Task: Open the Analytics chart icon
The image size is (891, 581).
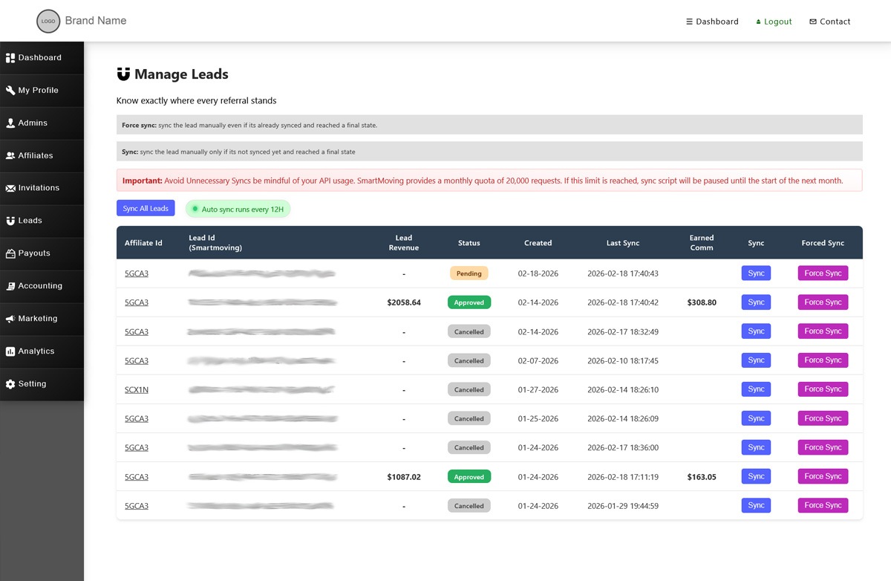Action: tap(10, 351)
